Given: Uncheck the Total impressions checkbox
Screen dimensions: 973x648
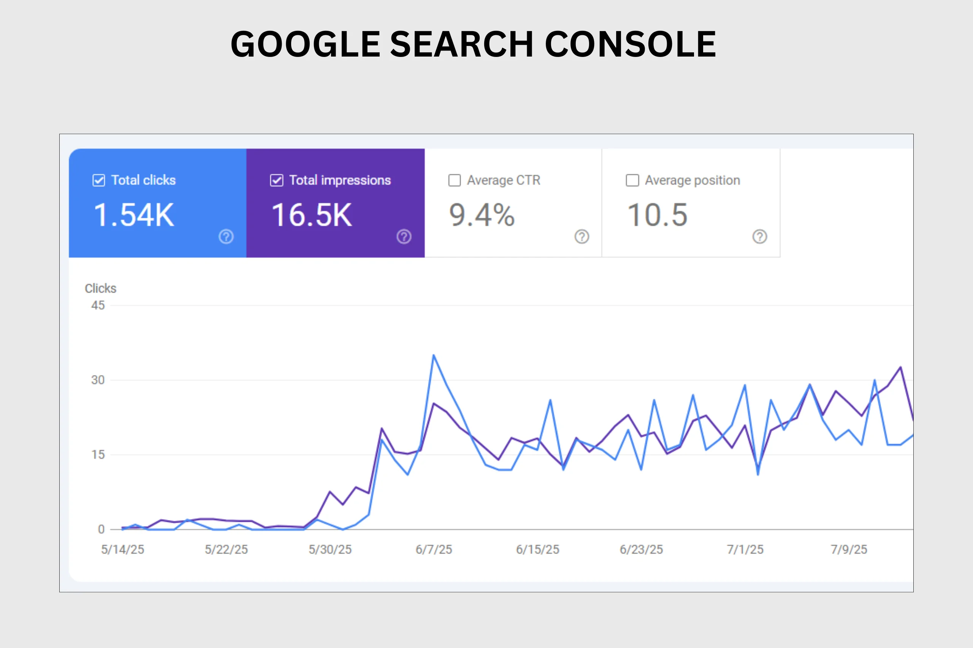Looking at the screenshot, I should tap(276, 181).
